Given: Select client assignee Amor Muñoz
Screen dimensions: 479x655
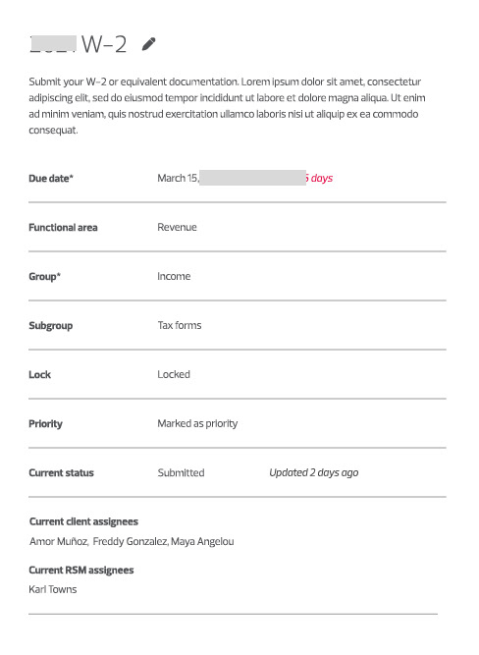Looking at the screenshot, I should click(59, 541).
